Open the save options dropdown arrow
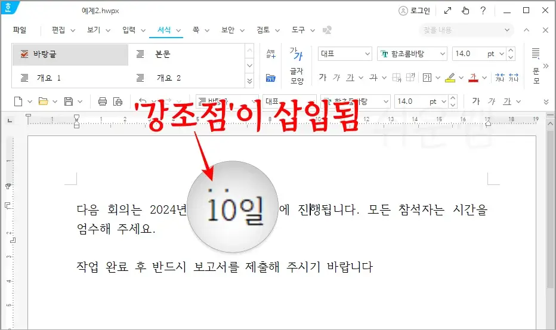The width and height of the screenshot is (556, 330). click(80, 101)
